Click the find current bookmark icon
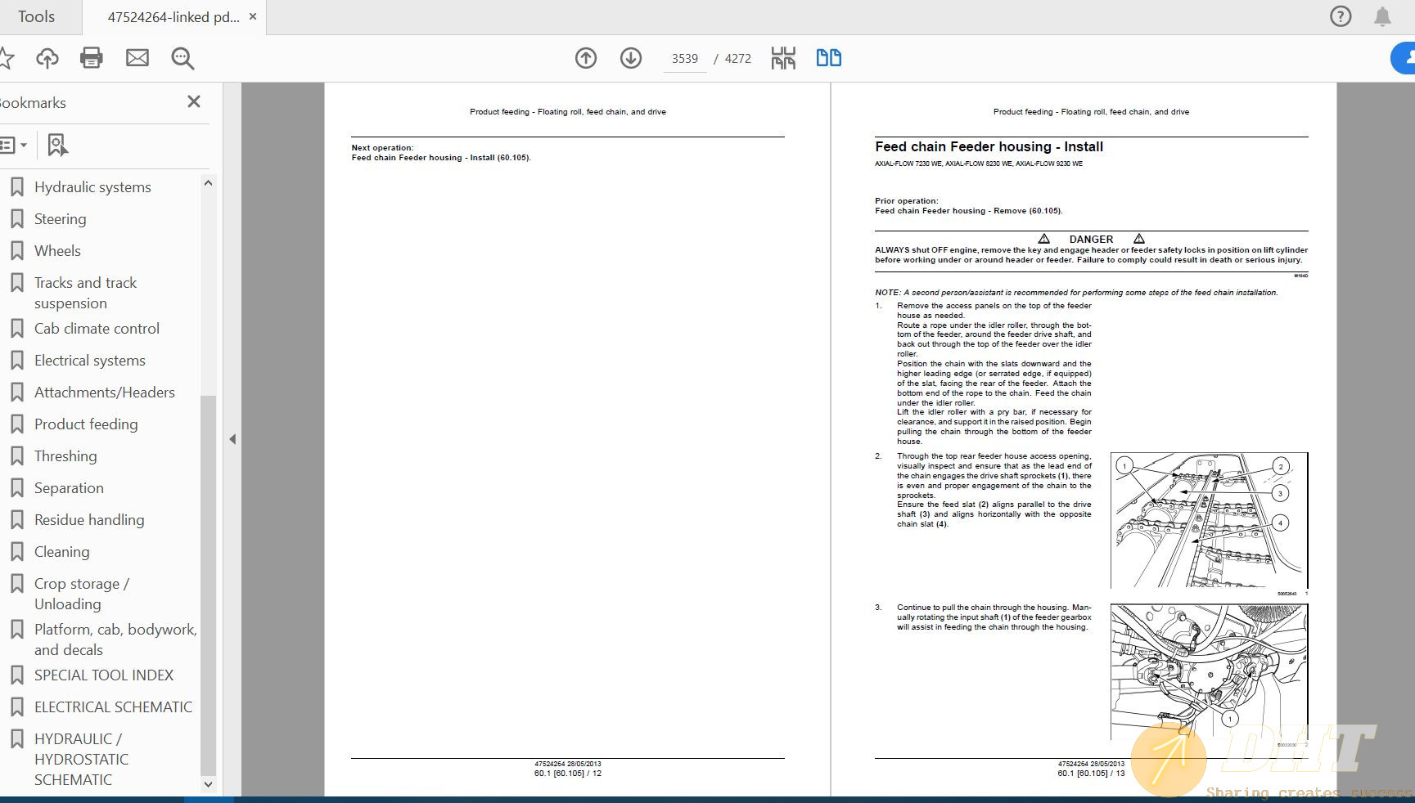1415x803 pixels. pyautogui.click(x=57, y=145)
